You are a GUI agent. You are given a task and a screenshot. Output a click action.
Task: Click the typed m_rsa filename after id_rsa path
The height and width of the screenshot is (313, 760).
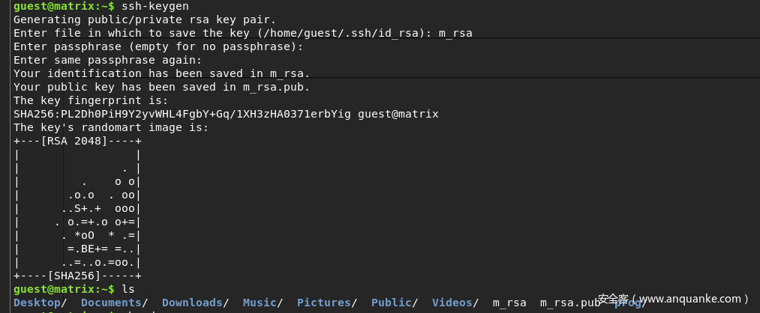(x=455, y=33)
